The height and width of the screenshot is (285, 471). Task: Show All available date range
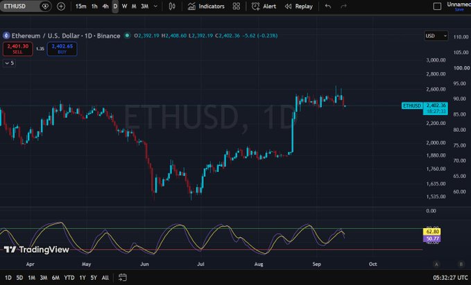pos(105,277)
